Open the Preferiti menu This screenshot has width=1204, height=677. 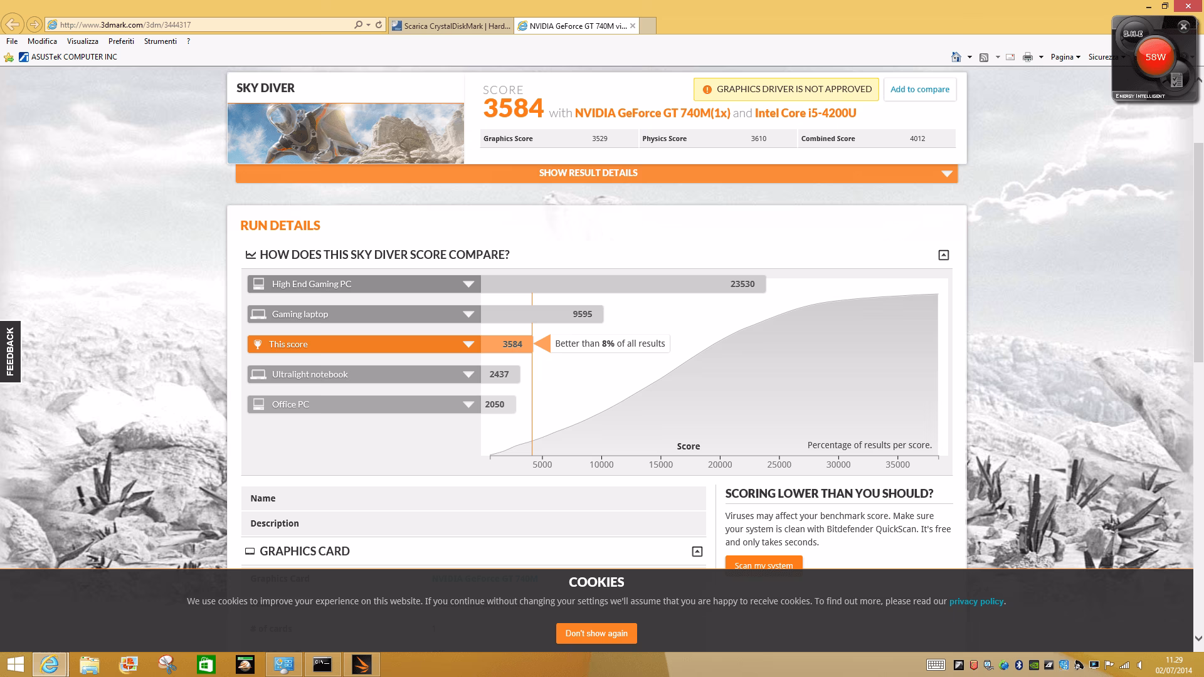(121, 41)
